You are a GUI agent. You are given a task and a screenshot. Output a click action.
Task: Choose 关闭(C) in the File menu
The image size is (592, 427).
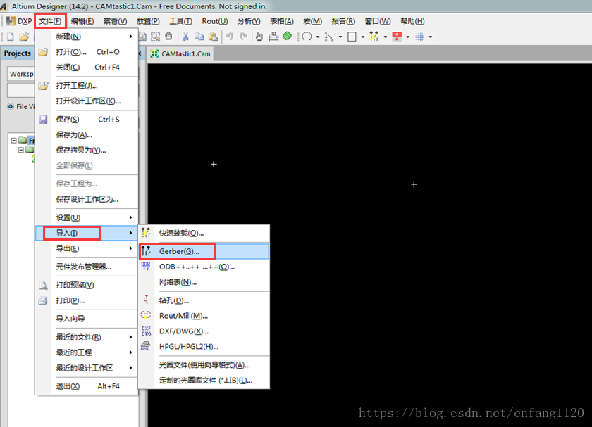point(87,67)
